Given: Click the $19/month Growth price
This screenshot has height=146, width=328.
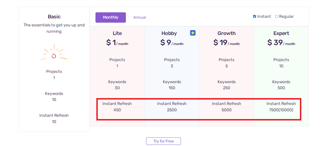Looking at the screenshot, I should coord(227,42).
